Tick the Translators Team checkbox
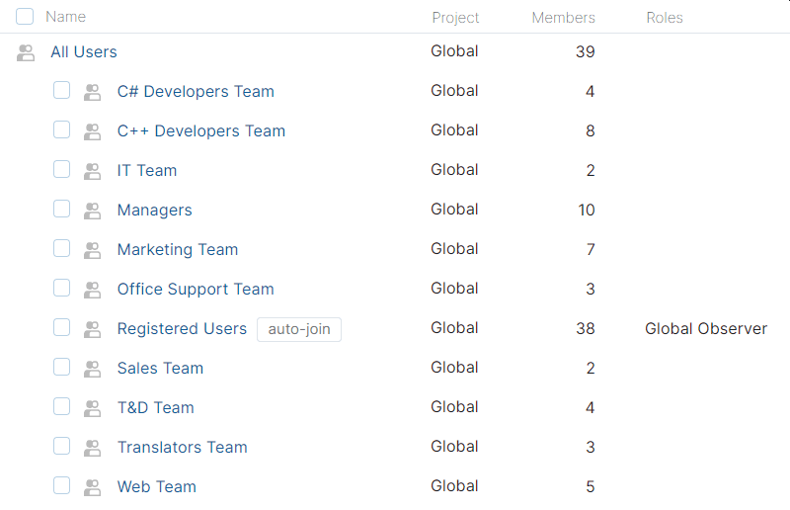 click(x=61, y=446)
